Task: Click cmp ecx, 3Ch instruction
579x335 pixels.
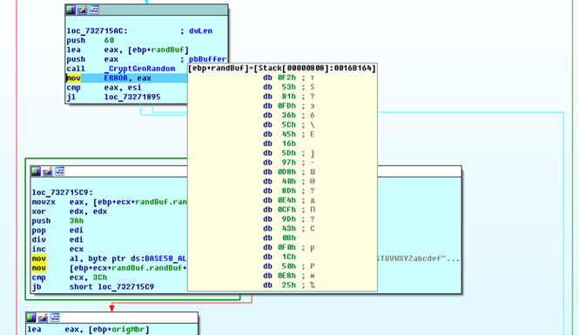Action: click(x=70, y=278)
